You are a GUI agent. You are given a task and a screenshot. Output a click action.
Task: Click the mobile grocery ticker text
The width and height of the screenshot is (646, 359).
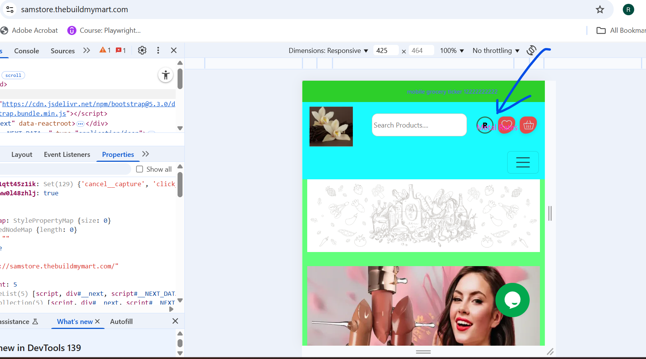[452, 92]
